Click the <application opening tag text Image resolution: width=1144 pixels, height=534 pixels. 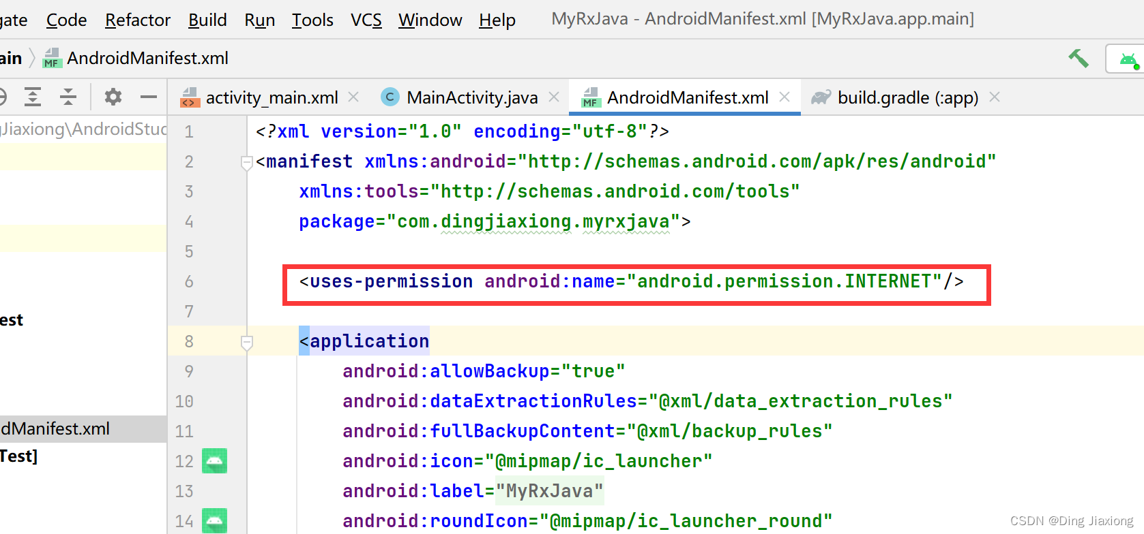364,341
